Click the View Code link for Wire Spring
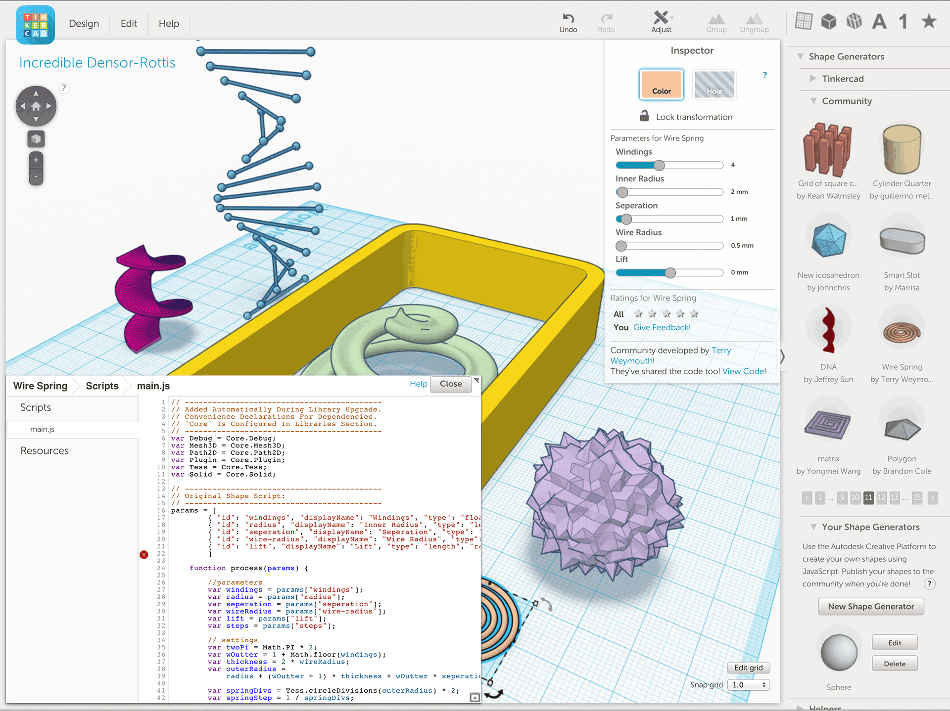The width and height of the screenshot is (950, 711). pyautogui.click(x=743, y=371)
